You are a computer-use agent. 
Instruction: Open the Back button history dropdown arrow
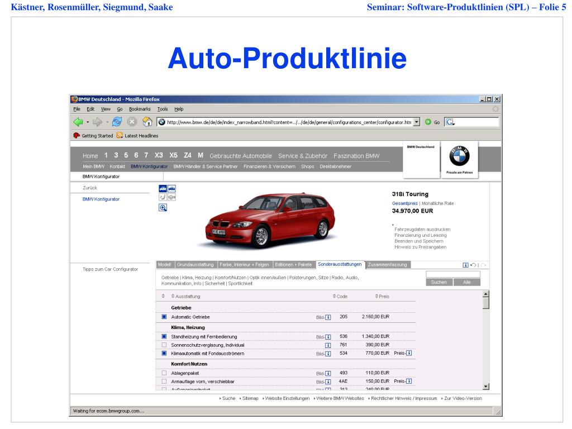(x=88, y=122)
